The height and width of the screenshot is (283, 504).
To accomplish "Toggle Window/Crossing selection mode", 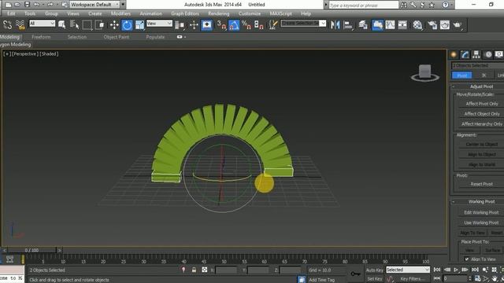I will 100,24.
